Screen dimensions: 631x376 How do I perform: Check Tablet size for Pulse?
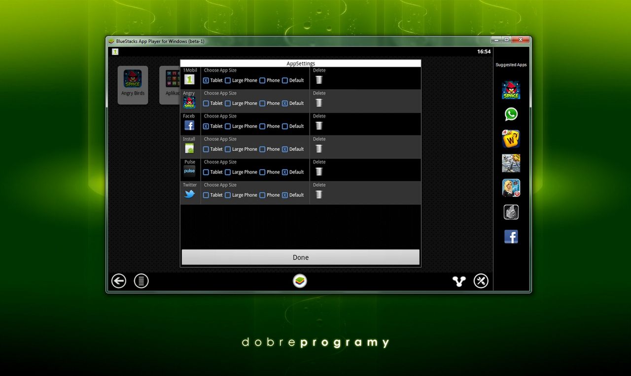coord(206,172)
